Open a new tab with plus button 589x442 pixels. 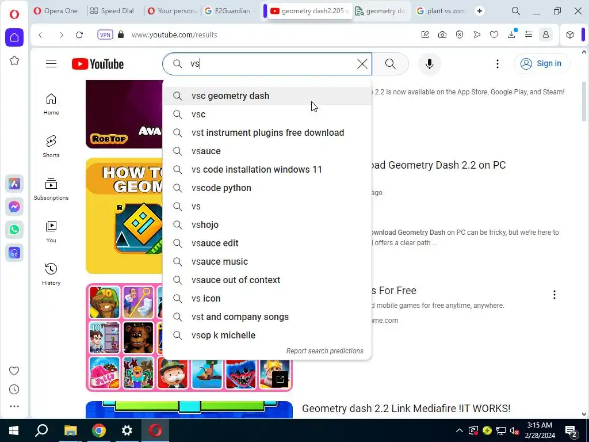tap(480, 11)
